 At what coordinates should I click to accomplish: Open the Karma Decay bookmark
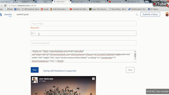click(118, 9)
